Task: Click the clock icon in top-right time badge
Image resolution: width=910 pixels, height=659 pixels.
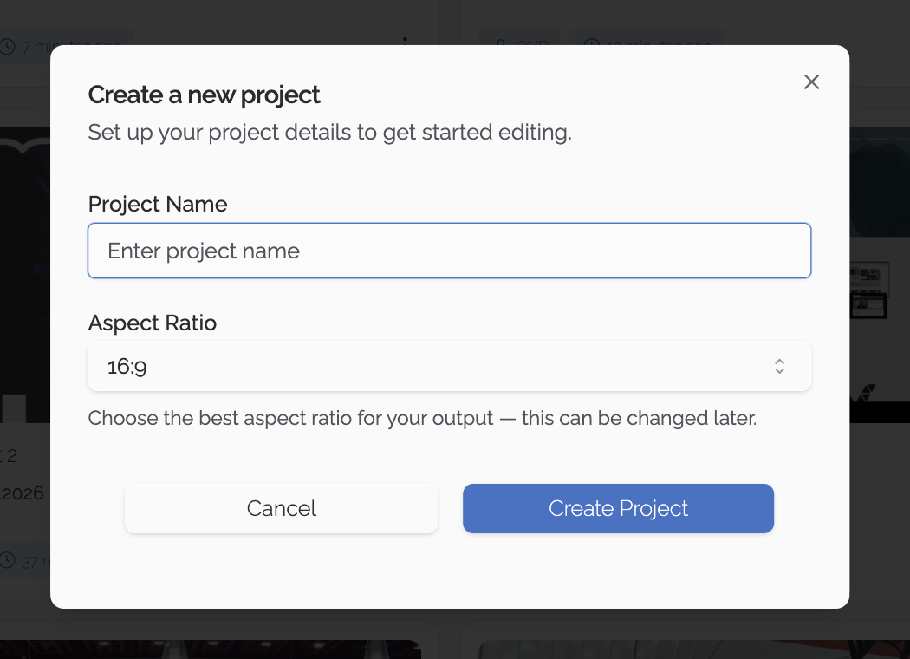Action: click(x=591, y=44)
